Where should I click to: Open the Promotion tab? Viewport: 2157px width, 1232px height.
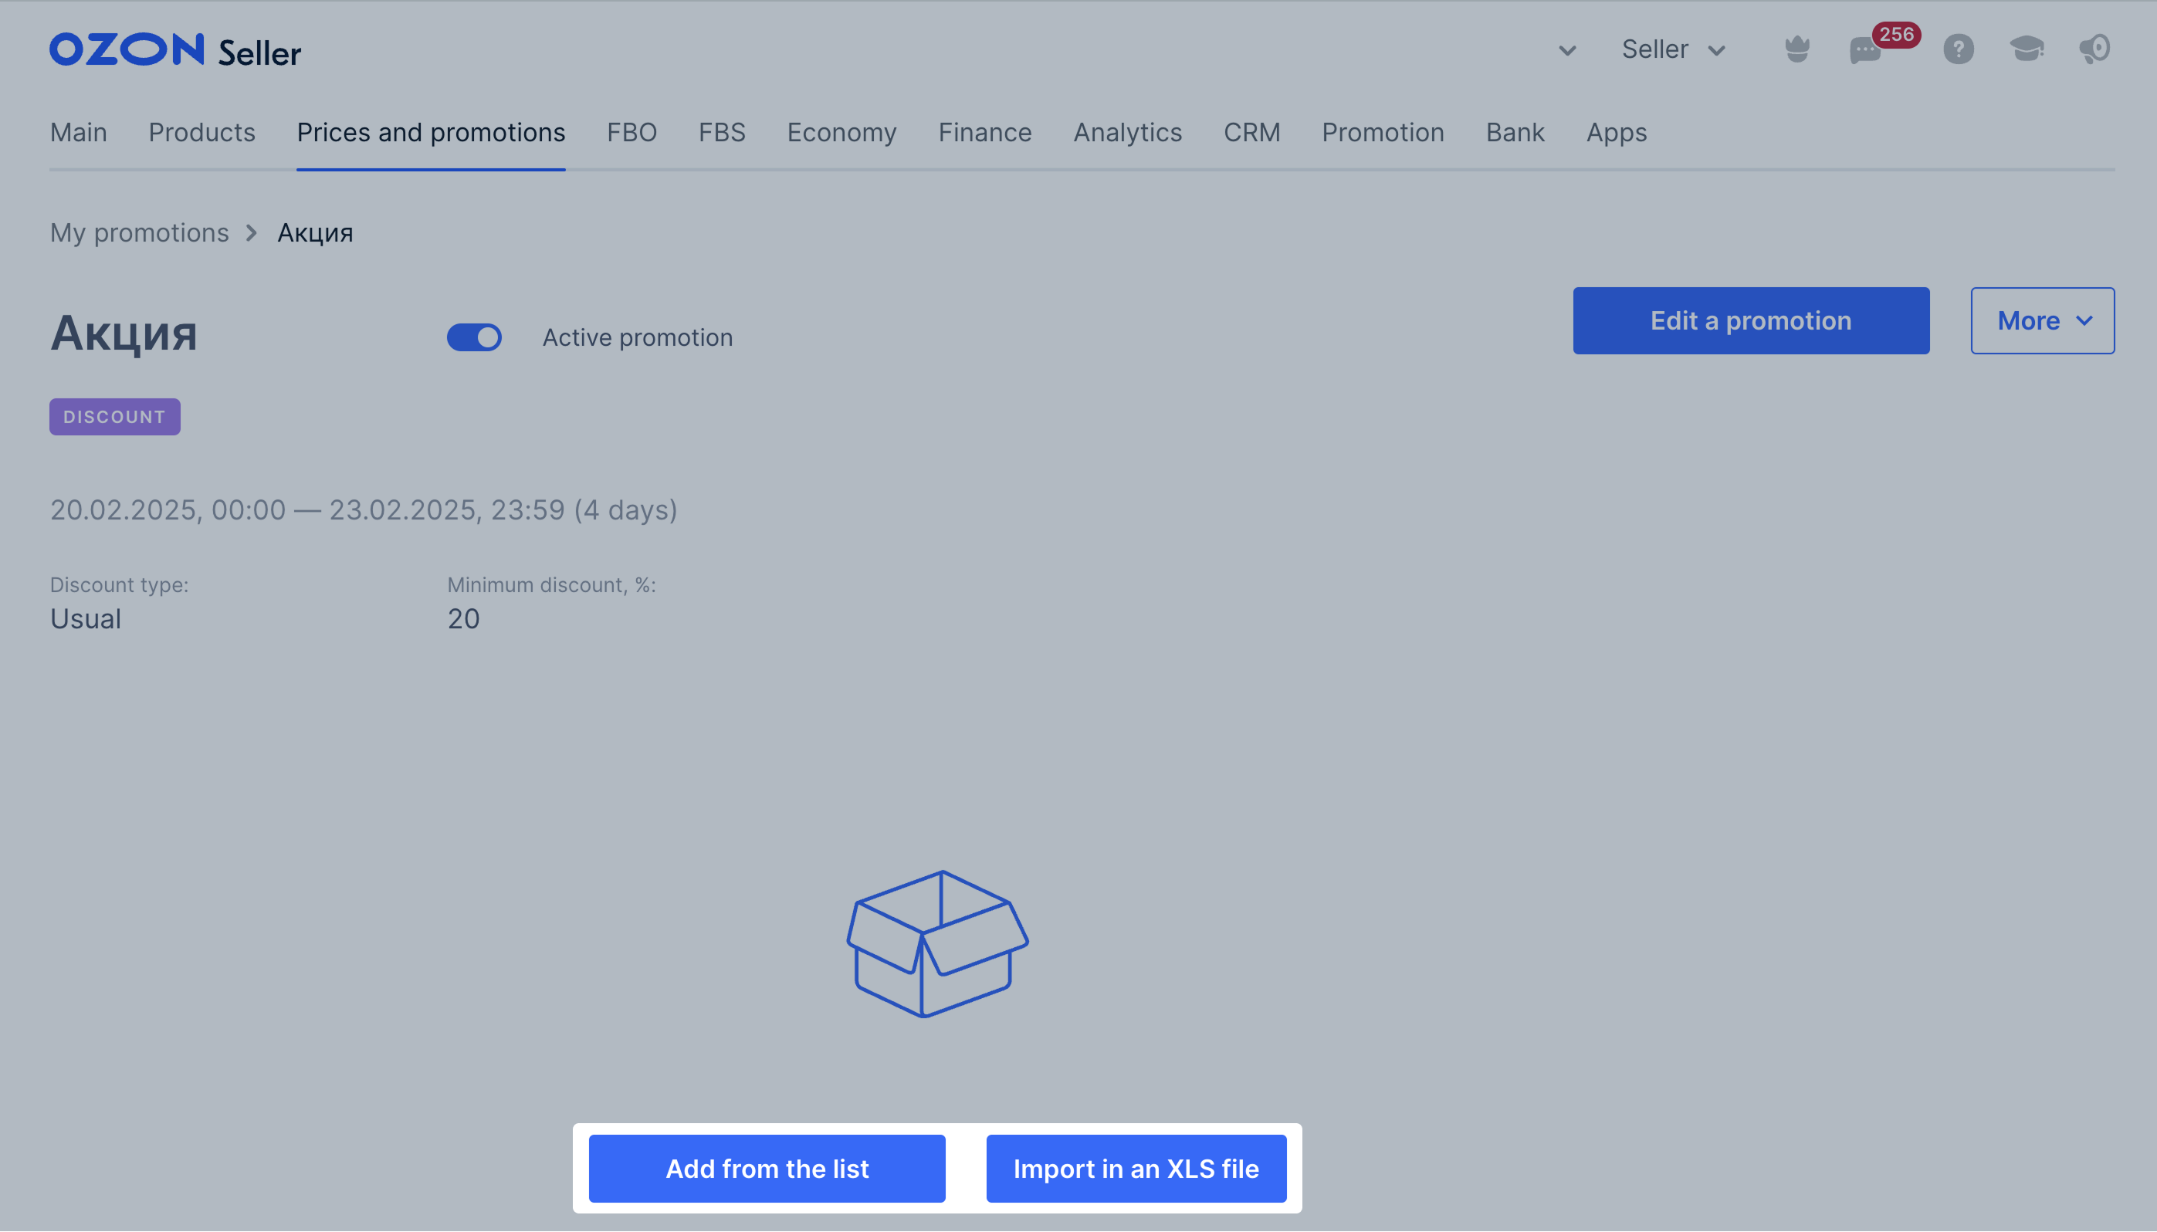tap(1383, 133)
